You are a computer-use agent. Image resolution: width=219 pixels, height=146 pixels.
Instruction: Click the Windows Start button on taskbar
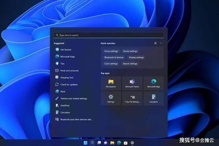tap(85, 143)
